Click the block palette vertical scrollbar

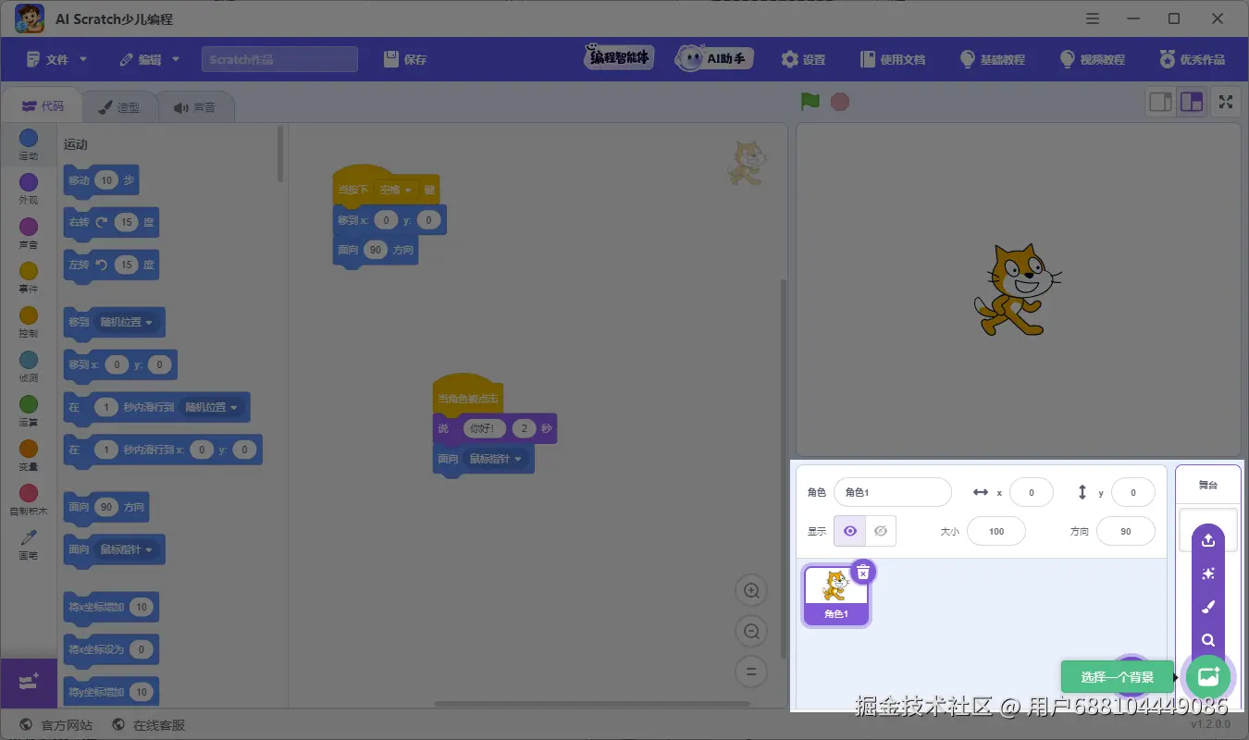281,154
